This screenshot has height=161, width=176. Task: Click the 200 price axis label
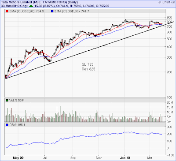click(x=169, y=72)
